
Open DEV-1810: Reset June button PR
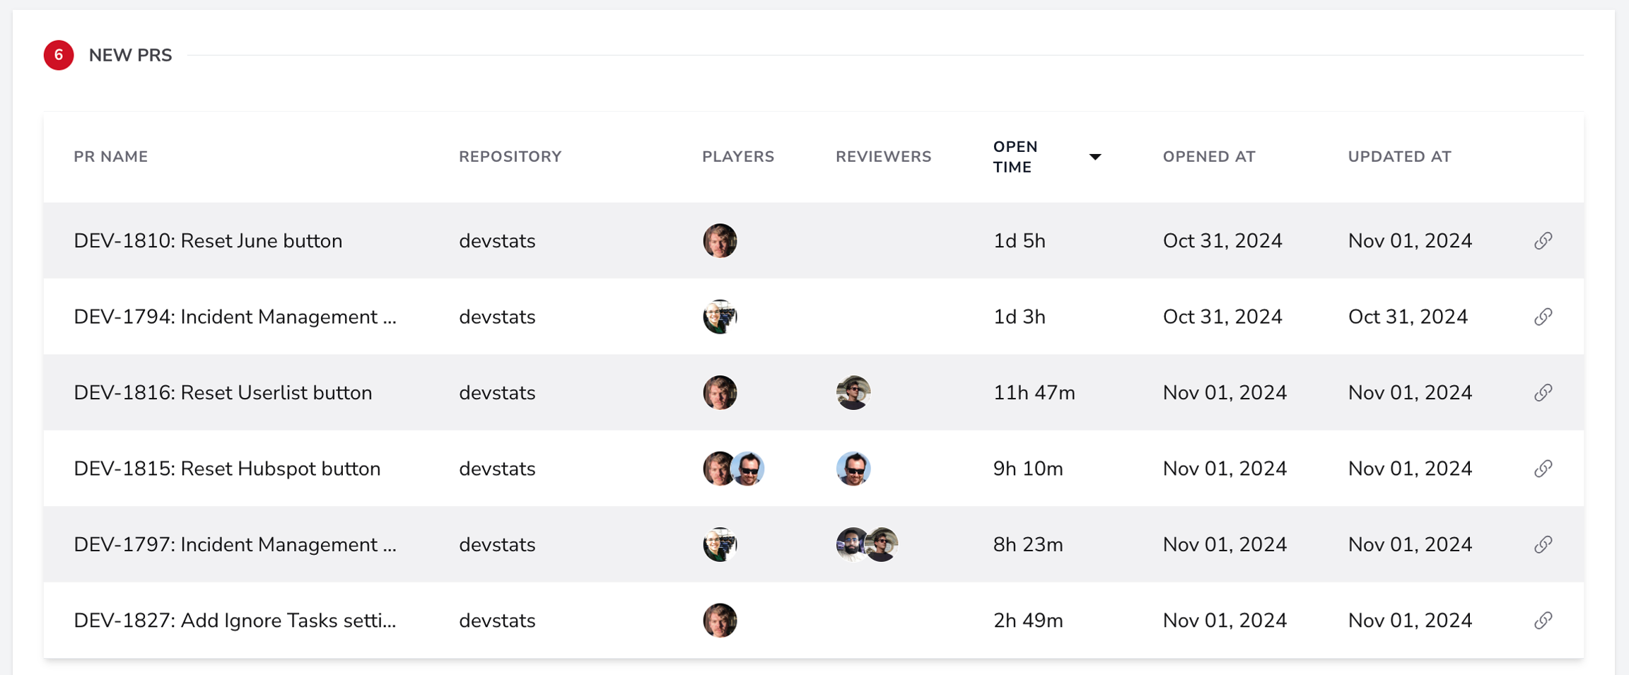click(x=208, y=241)
